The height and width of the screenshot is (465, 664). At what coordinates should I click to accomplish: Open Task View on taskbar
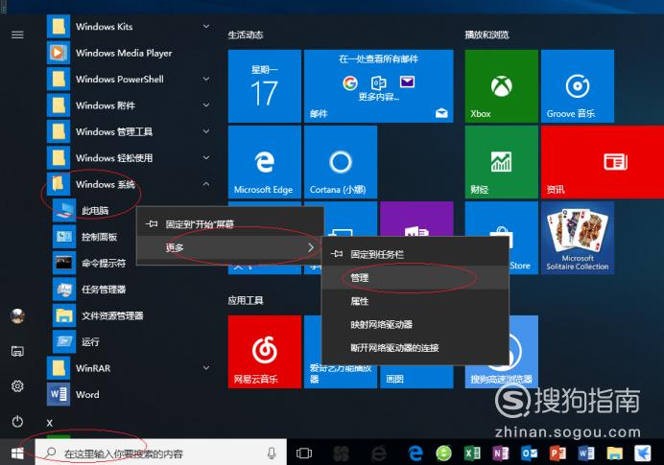pyautogui.click(x=304, y=453)
